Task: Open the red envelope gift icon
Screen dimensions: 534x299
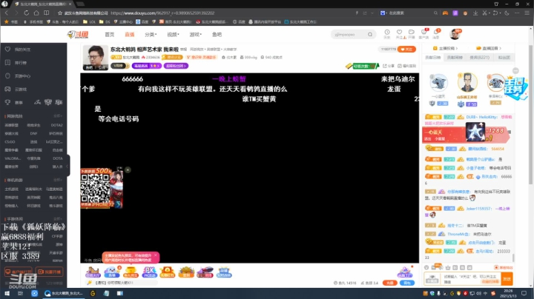Action: (168, 272)
